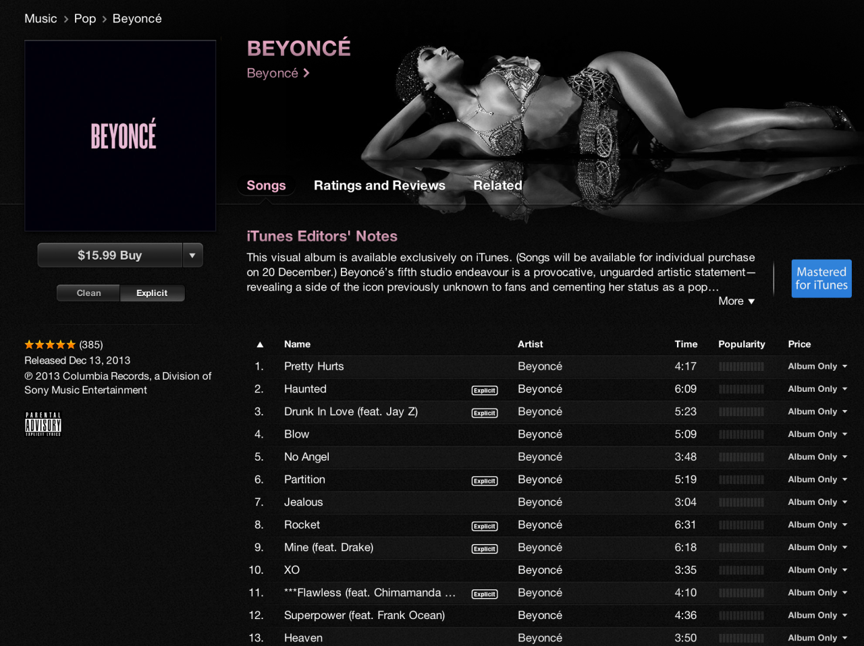
Task: Expand editors' notes with More
Action: pyautogui.click(x=736, y=301)
